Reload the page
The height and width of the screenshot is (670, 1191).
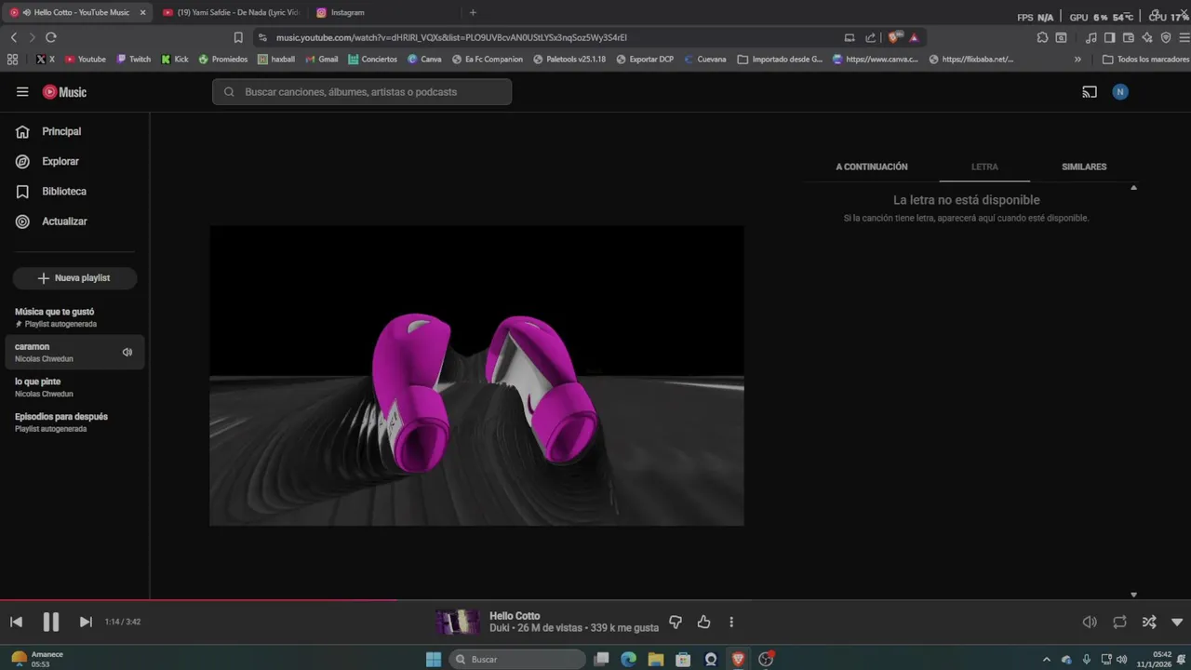[x=50, y=37]
